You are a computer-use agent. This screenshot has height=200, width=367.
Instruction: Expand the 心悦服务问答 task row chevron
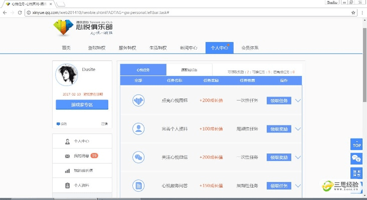point(298,186)
